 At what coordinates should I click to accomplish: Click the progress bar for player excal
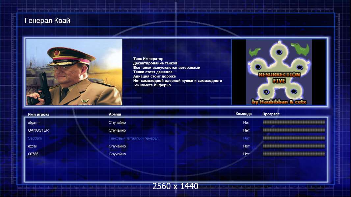pyautogui.click(x=294, y=146)
